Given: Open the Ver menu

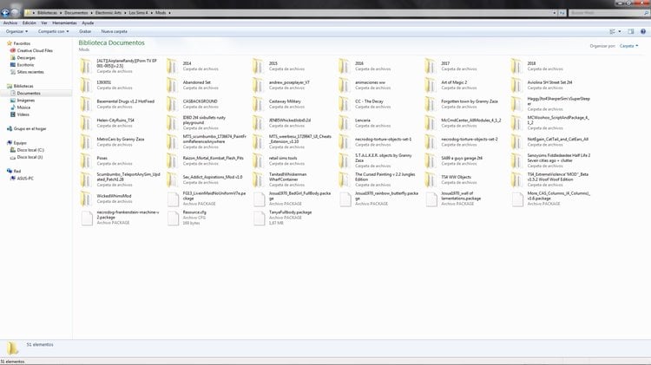Looking at the screenshot, I should [x=44, y=23].
